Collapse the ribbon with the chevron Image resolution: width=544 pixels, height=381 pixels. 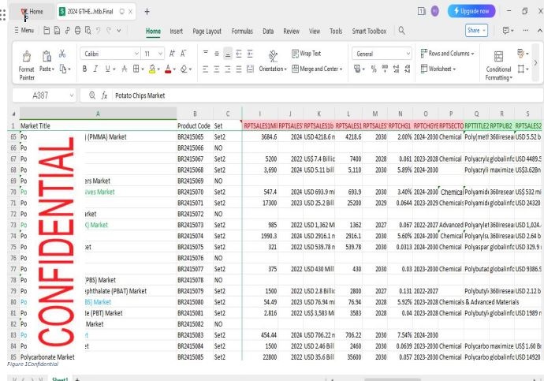(539, 31)
